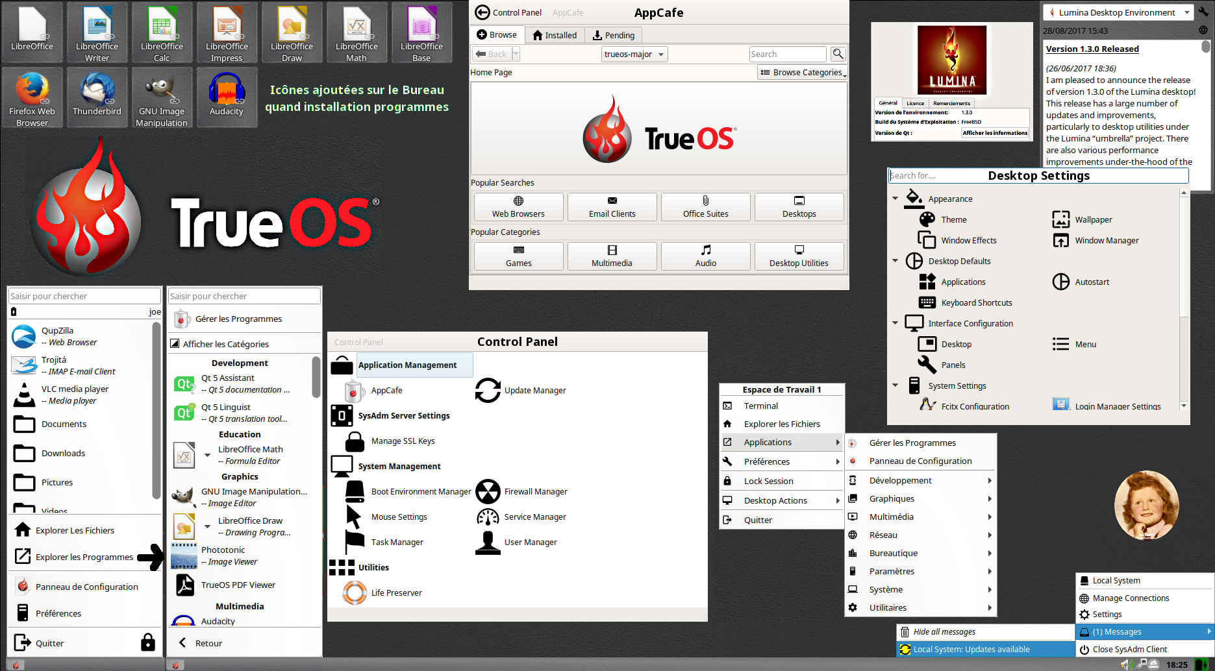Open Service Manager
The width and height of the screenshot is (1215, 671).
(x=521, y=517)
